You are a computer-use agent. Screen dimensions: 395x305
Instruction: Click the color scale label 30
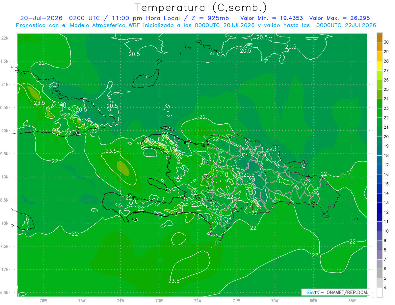(386, 42)
